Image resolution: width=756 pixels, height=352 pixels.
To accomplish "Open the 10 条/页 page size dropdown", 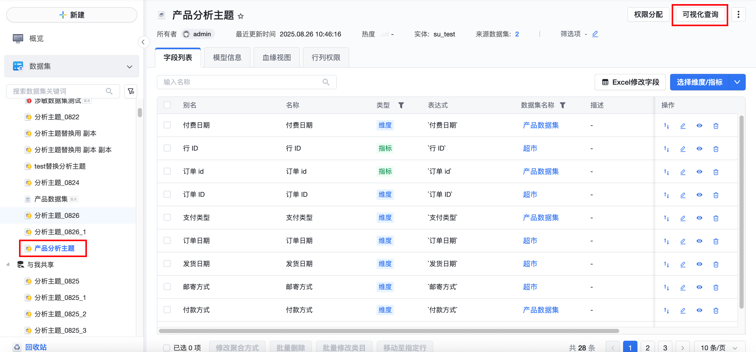I will [719, 348].
